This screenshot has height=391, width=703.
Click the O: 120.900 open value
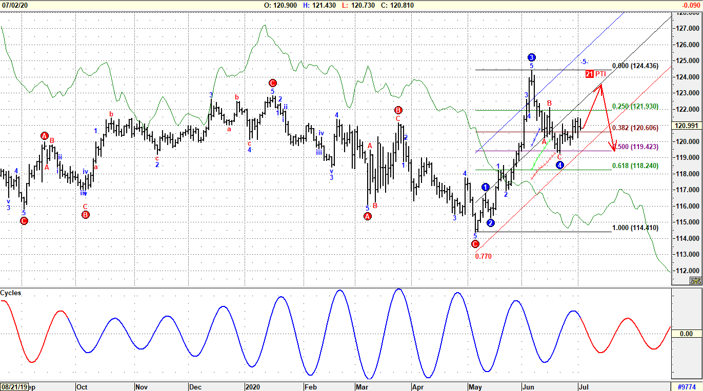tap(280, 5)
